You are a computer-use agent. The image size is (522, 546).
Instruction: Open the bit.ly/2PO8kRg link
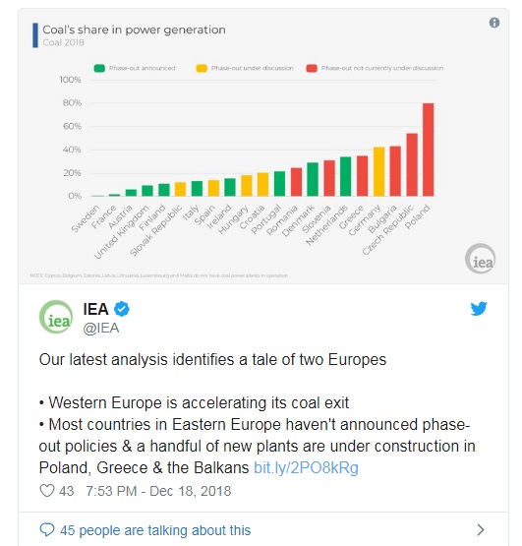click(x=306, y=467)
